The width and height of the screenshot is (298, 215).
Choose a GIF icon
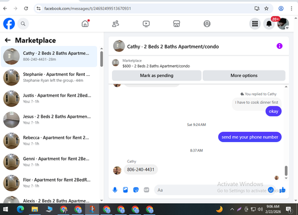(x=147, y=190)
